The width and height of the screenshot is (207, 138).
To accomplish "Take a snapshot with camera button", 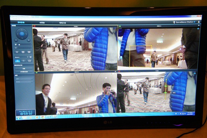I will (x=23, y=52).
